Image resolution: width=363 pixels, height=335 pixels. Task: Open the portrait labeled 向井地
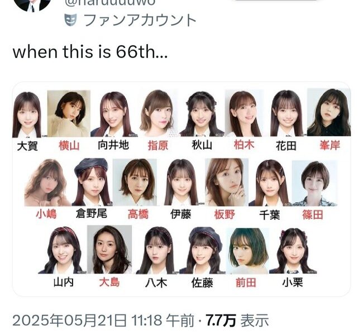113,114
